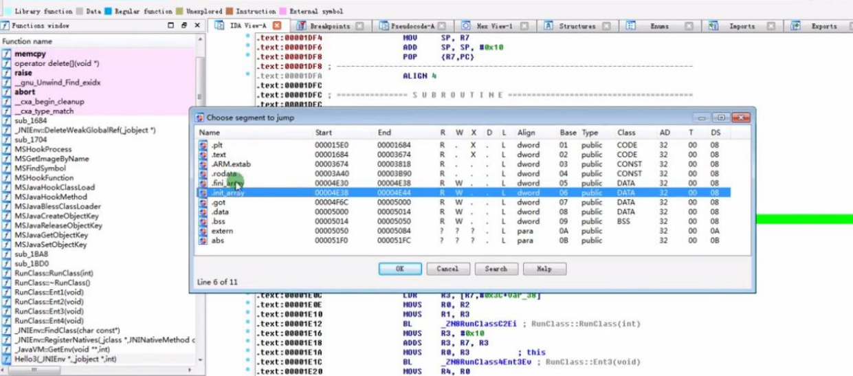The image size is (853, 376).
Task: Click the function icon beside RunClass::Ent1(void)
Action: tap(6, 292)
